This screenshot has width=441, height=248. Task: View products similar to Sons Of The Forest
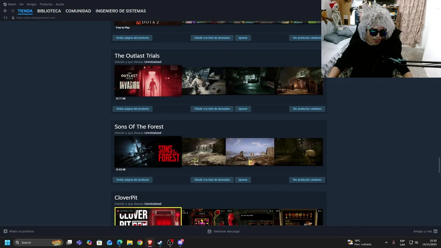tap(307, 180)
